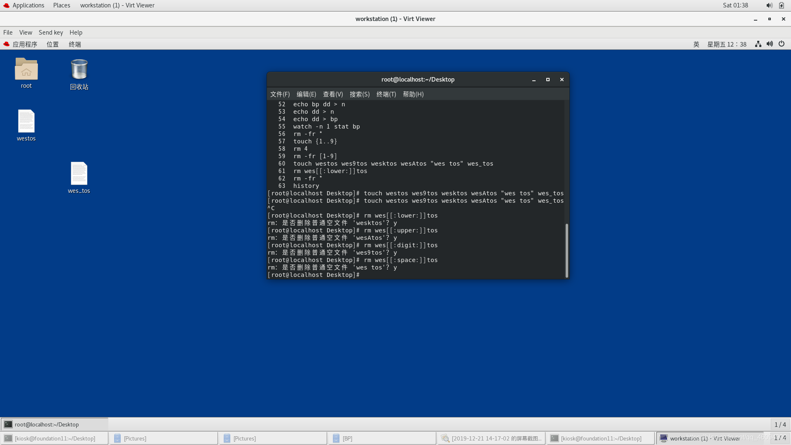Click the guest volume speaker icon

click(x=770, y=44)
